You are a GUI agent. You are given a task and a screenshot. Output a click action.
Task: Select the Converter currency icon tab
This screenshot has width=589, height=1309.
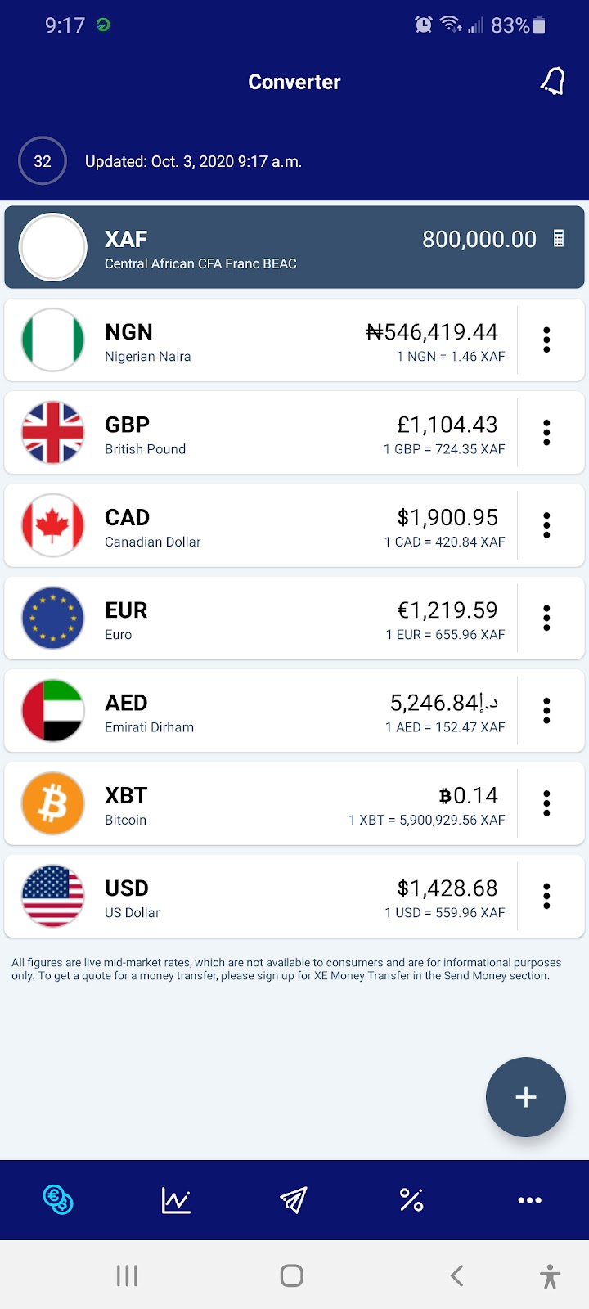(x=58, y=1200)
